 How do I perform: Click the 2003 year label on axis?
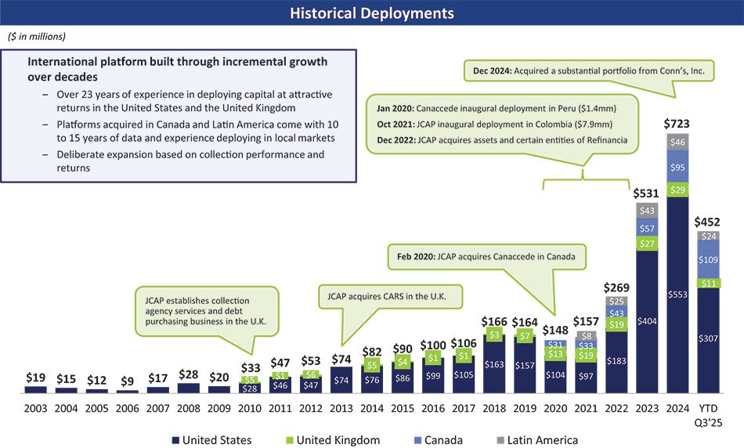click(x=35, y=409)
